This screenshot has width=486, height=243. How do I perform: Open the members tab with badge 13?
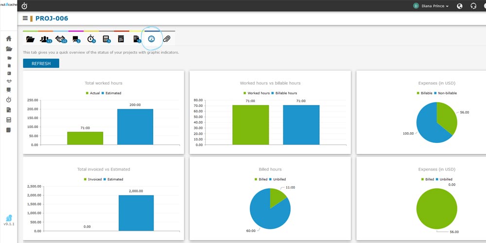click(x=46, y=39)
